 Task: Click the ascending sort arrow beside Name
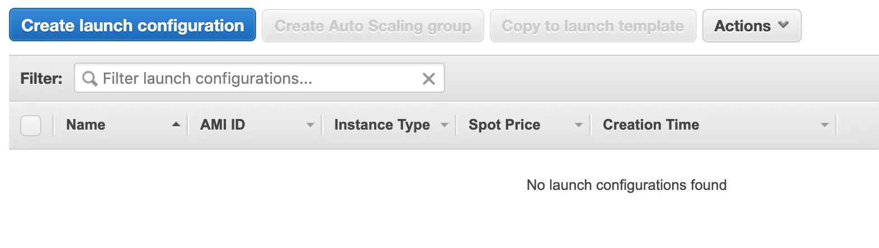pos(176,125)
